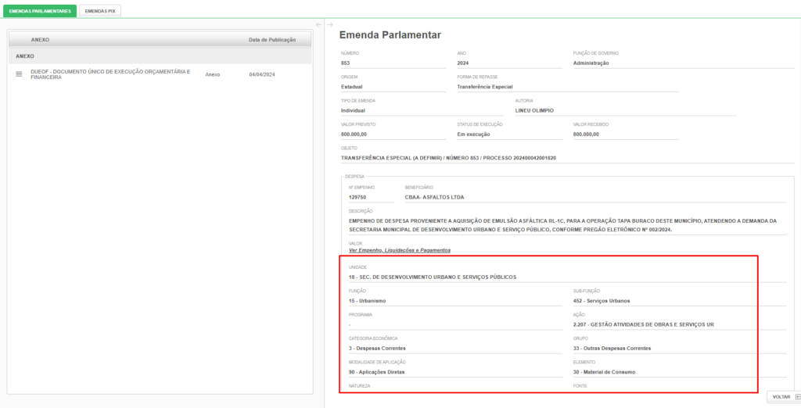
Task: Open the DUEOF document attachment row
Action: coord(110,74)
